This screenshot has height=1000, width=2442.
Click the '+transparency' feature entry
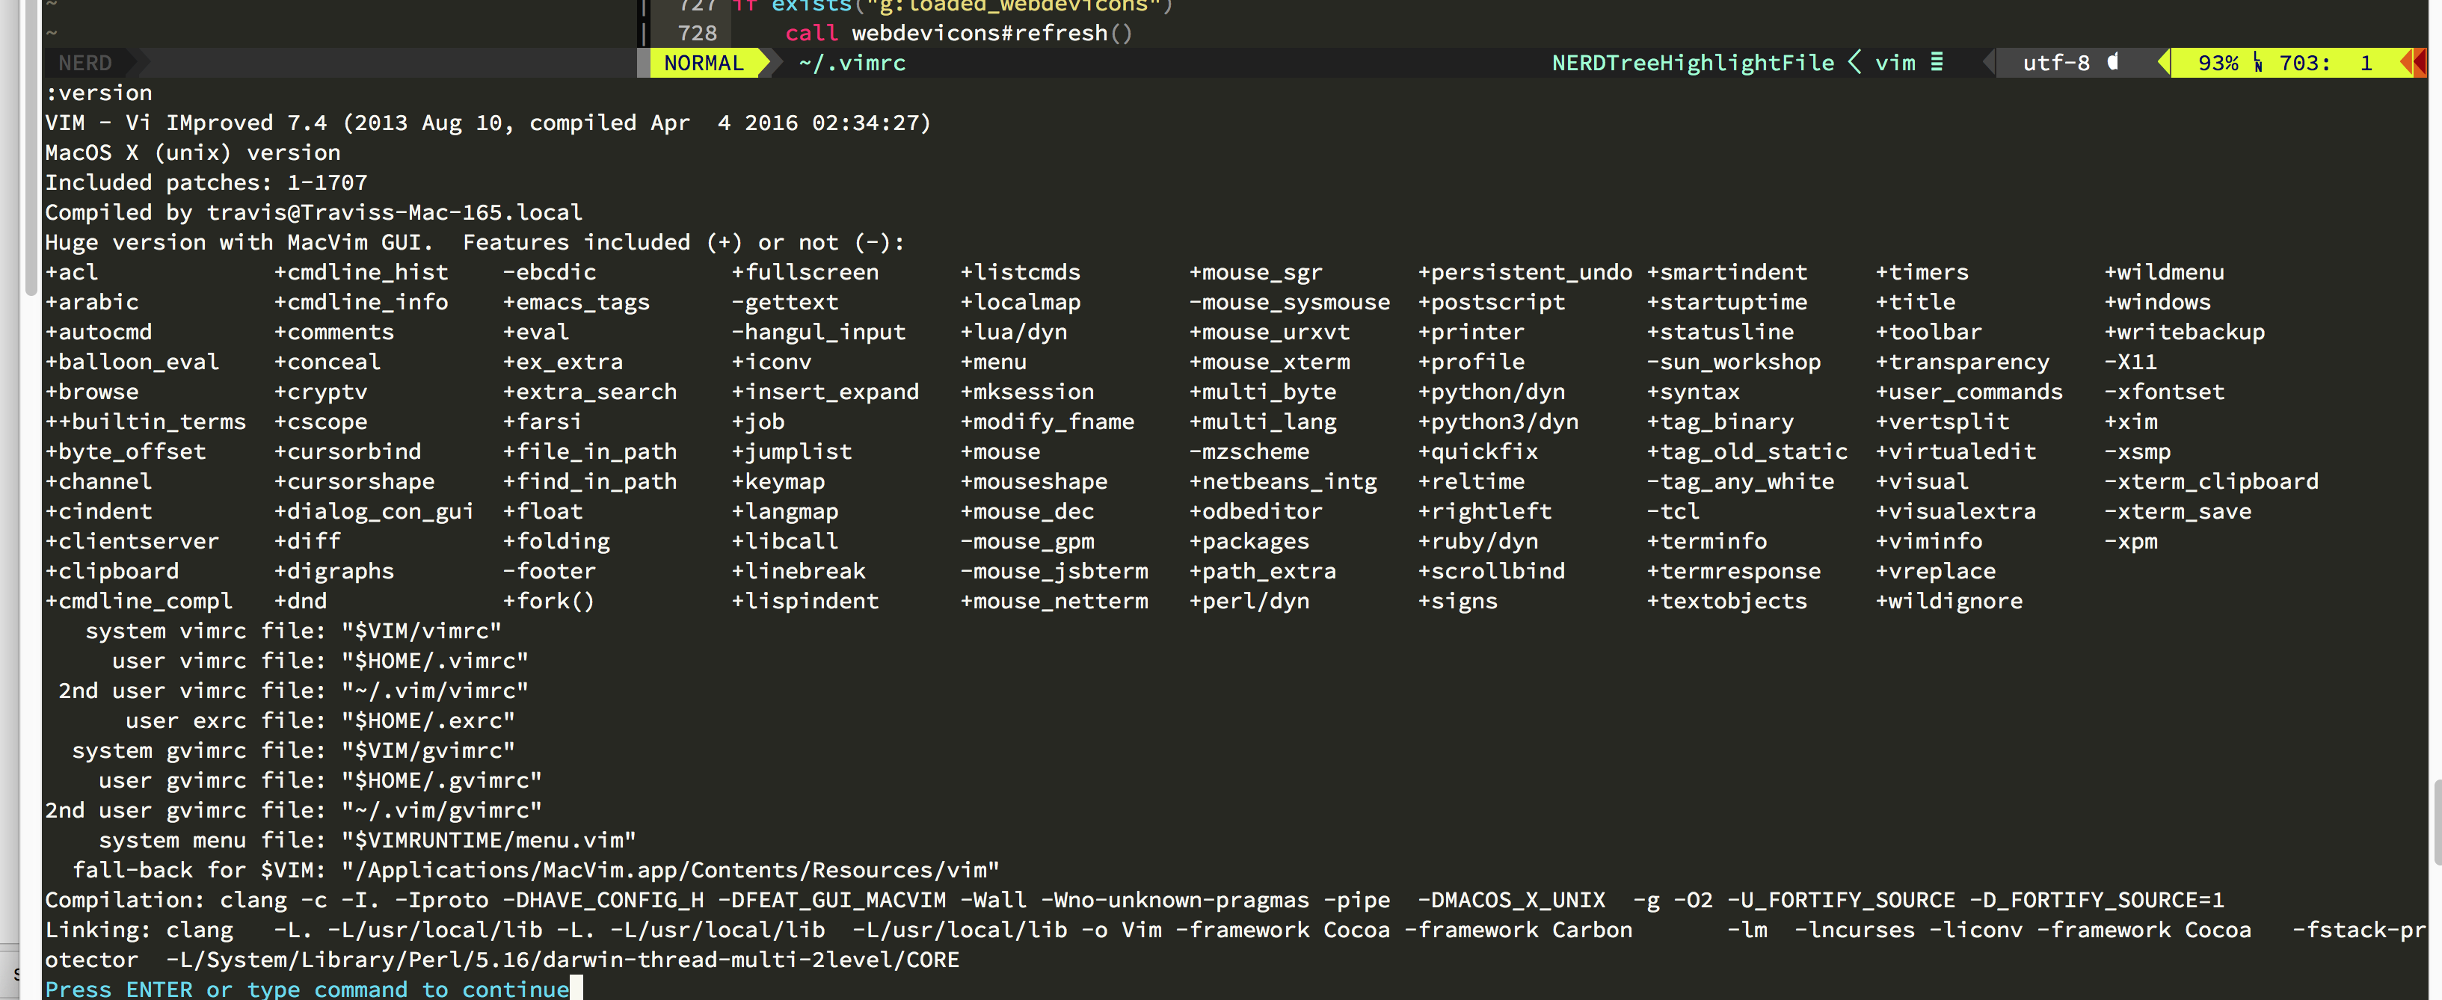[1962, 362]
